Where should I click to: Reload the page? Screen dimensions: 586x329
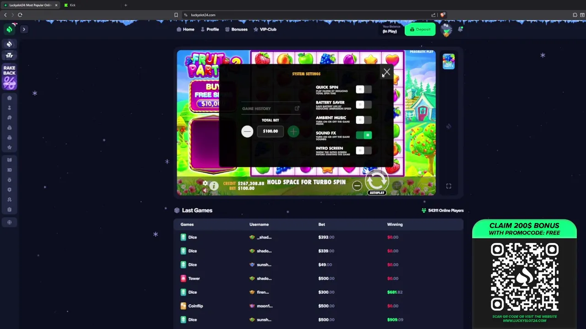(x=20, y=15)
